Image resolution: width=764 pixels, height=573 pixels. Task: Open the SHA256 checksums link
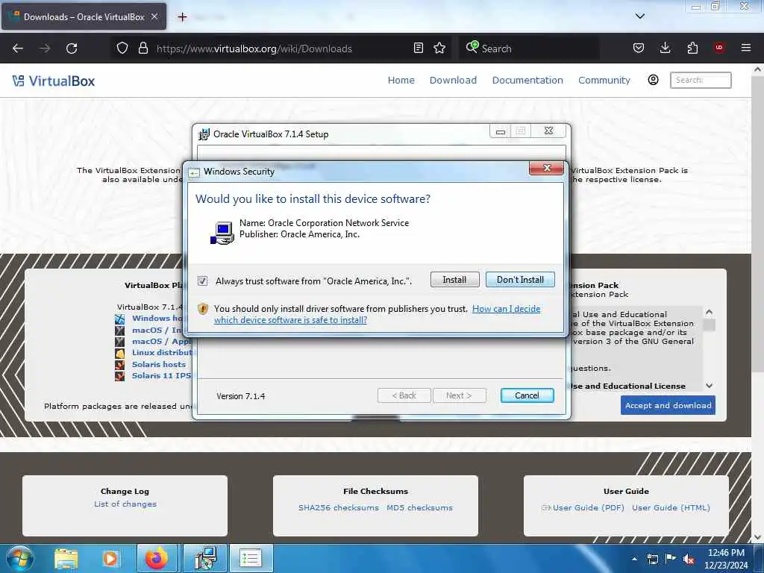339,507
